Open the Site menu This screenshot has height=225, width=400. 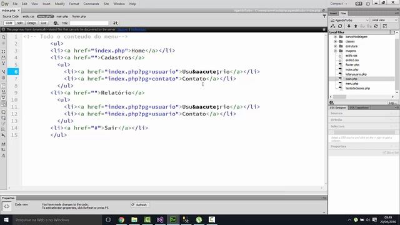106,4
